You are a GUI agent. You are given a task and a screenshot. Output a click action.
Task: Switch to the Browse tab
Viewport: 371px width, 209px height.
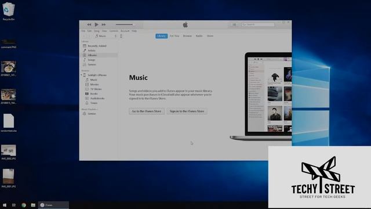tap(187, 36)
